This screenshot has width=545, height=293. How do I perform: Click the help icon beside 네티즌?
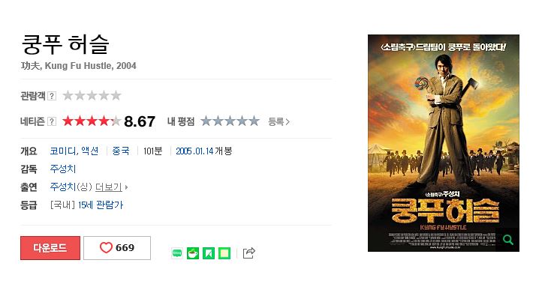tap(52, 121)
